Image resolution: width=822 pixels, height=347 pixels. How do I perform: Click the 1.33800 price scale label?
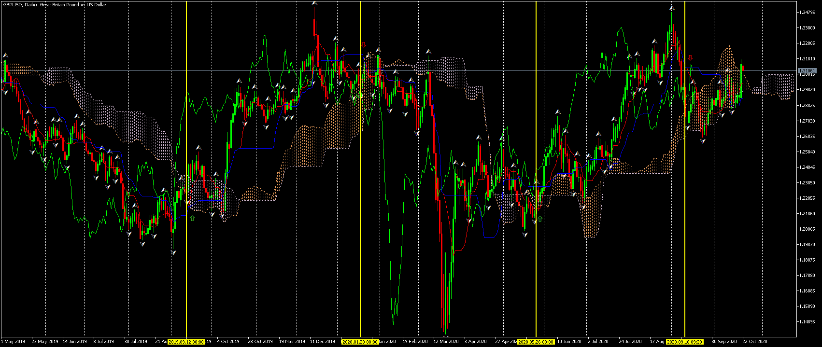coord(807,28)
